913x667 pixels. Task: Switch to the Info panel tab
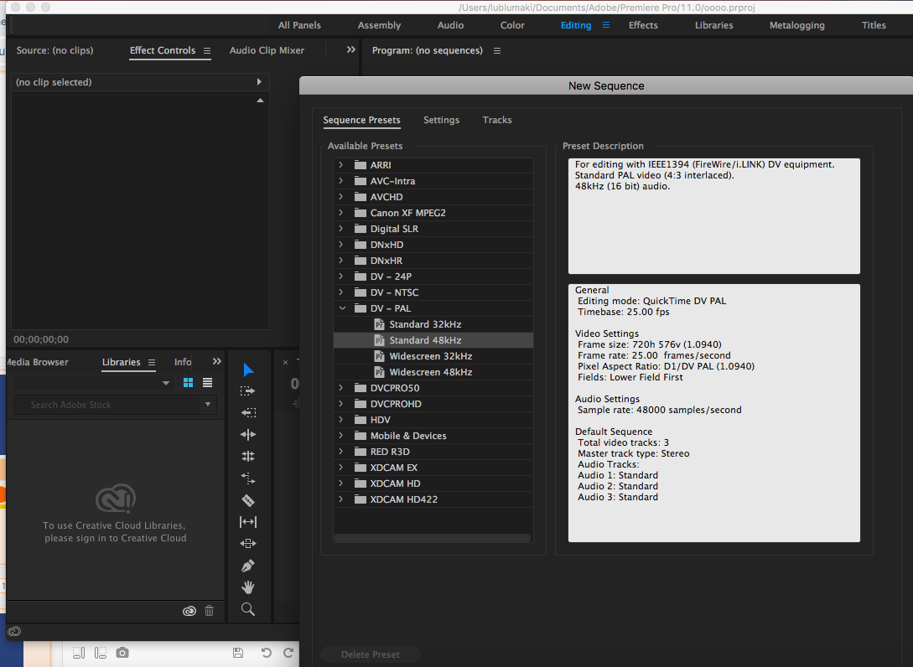pos(183,362)
